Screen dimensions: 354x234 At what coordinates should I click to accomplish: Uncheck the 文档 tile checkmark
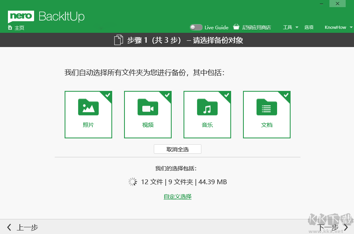pos(287,95)
